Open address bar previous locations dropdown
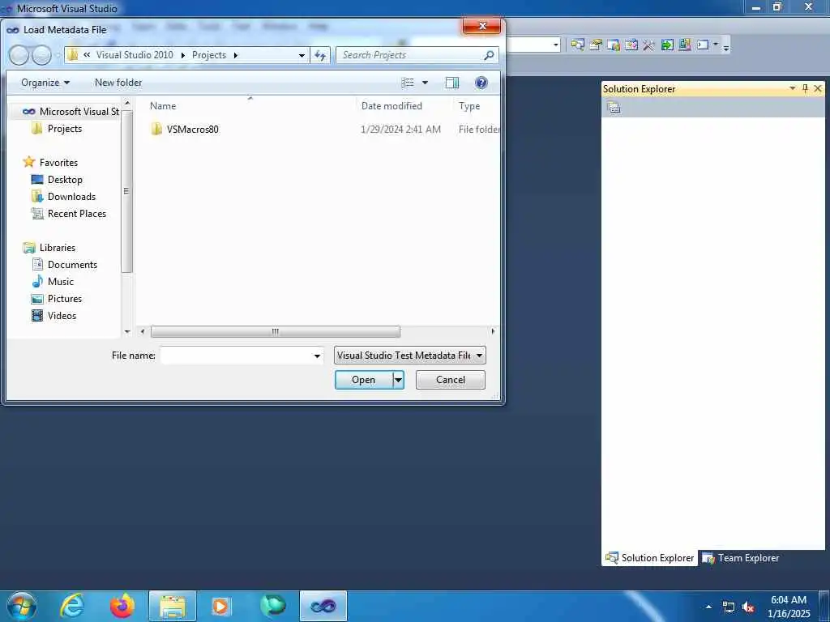This screenshot has height=622, width=830. [302, 55]
